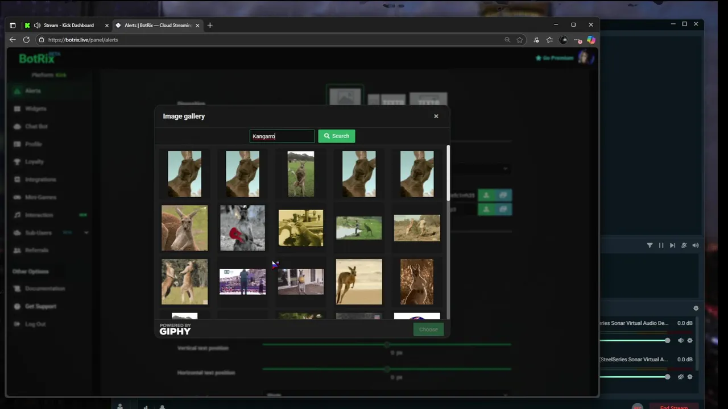The image size is (728, 409).
Task: Click the pause icon in streaming app
Action: click(661, 245)
